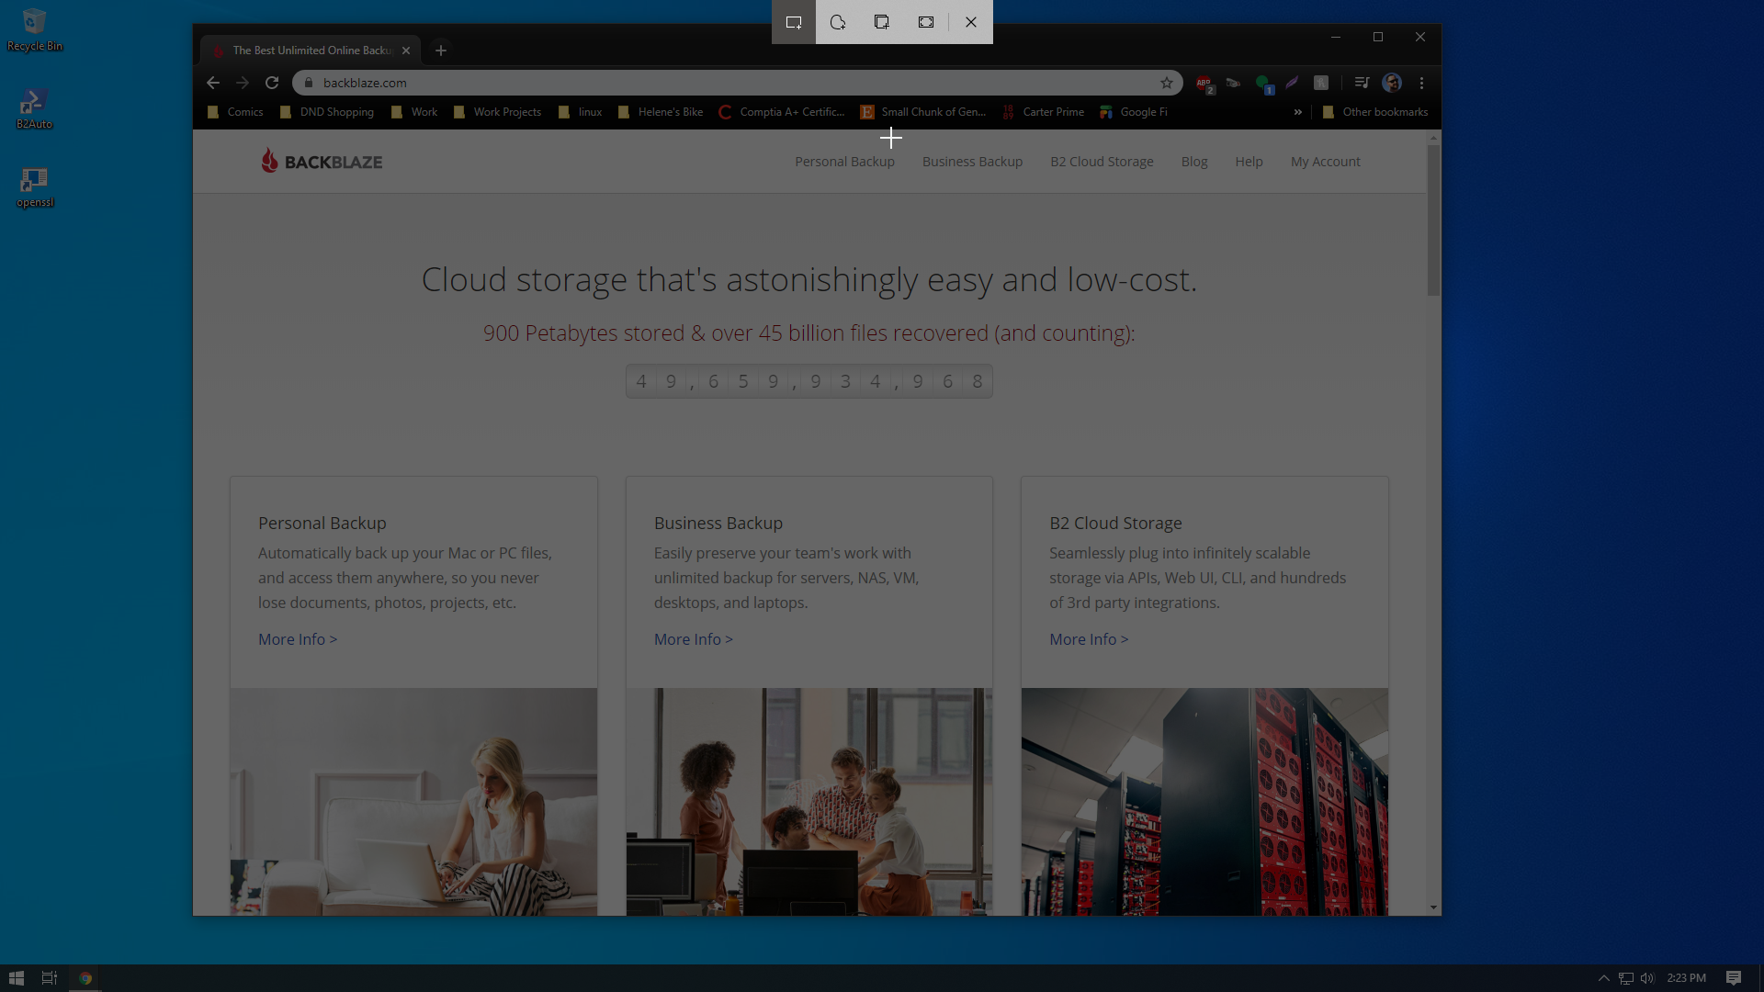Image resolution: width=1764 pixels, height=992 pixels.
Task: Open the purple feather extension
Action: pyautogui.click(x=1293, y=83)
